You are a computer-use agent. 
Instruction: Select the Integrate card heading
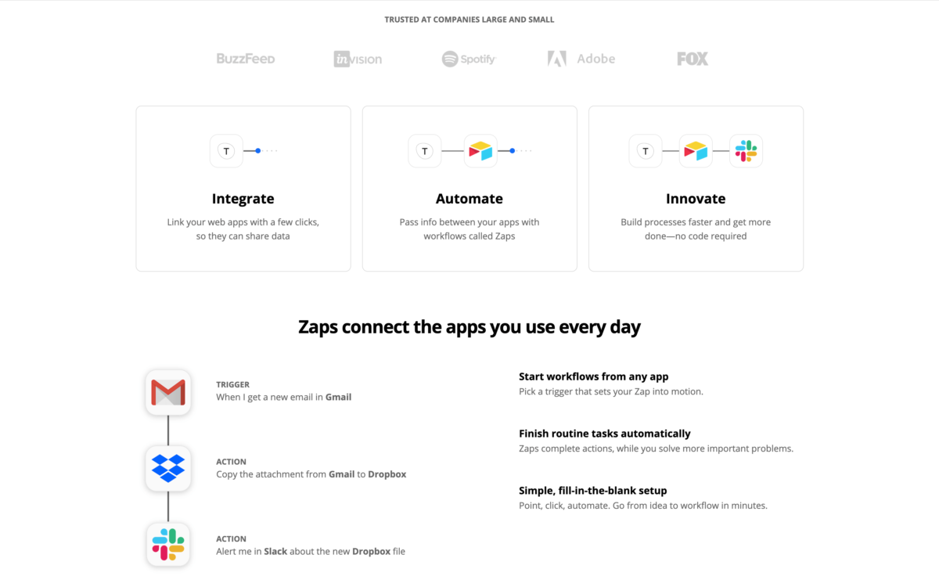[x=243, y=199]
